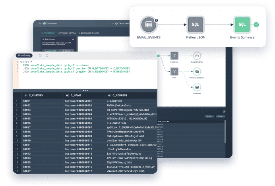Click the Share button in preview panel

click(x=220, y=116)
